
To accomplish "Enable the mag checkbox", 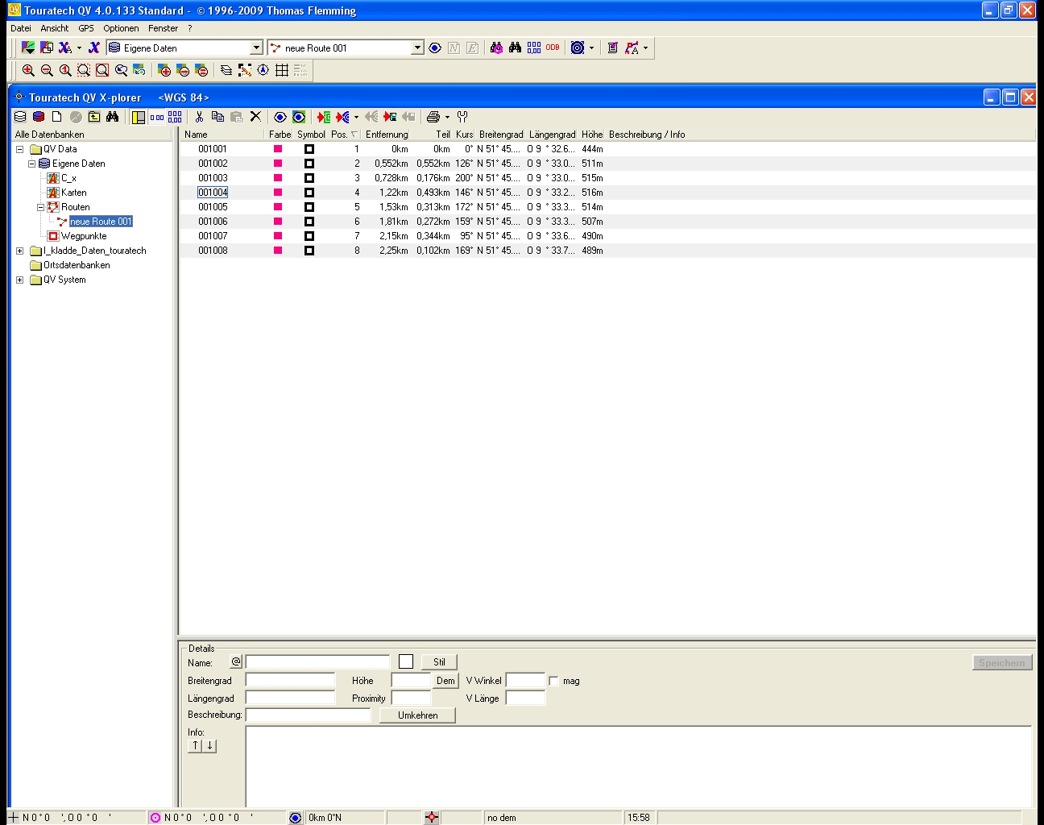I will pyautogui.click(x=553, y=682).
